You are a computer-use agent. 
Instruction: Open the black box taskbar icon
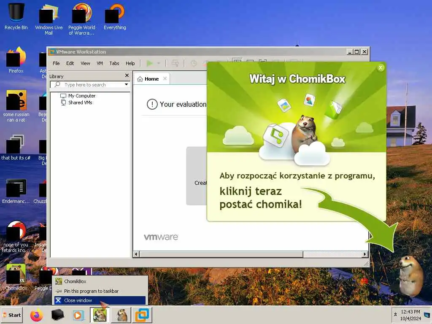pos(57,315)
